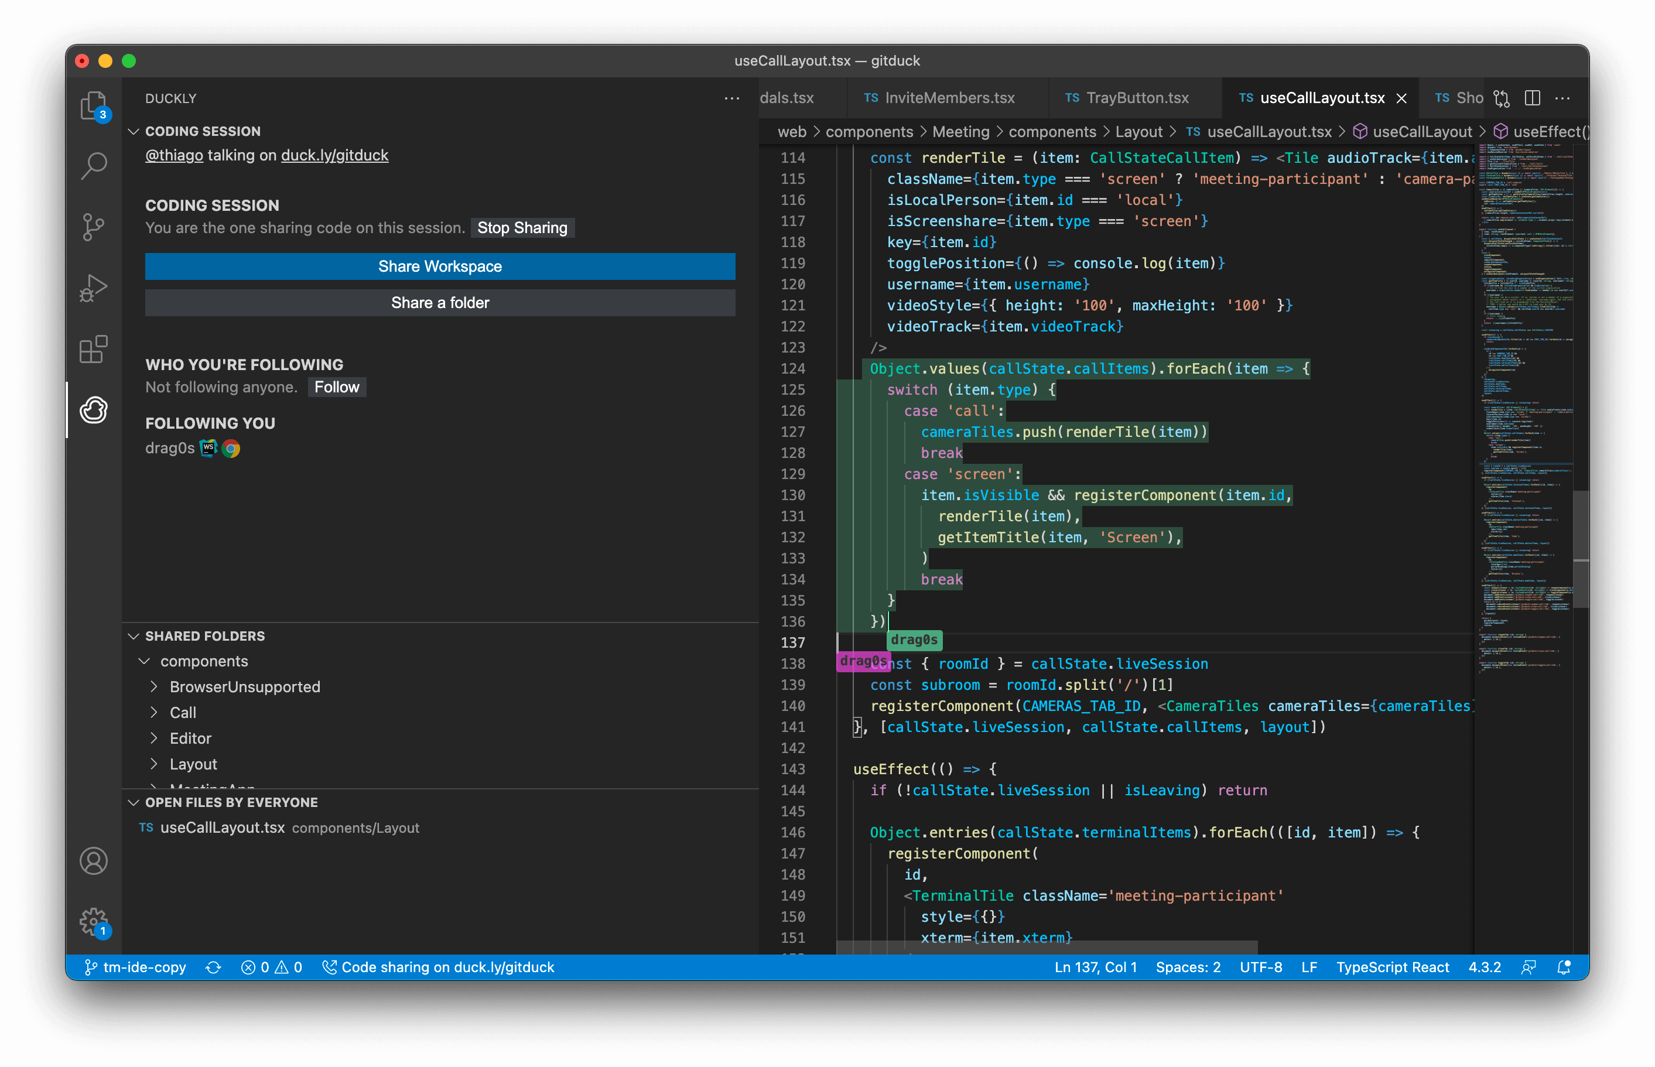Click the WebStorm icon next to drag0s
The height and width of the screenshot is (1067, 1655).
(x=208, y=448)
